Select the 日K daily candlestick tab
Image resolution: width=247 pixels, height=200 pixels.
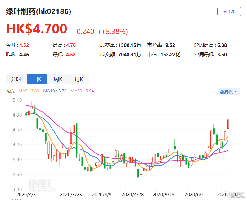(37, 79)
